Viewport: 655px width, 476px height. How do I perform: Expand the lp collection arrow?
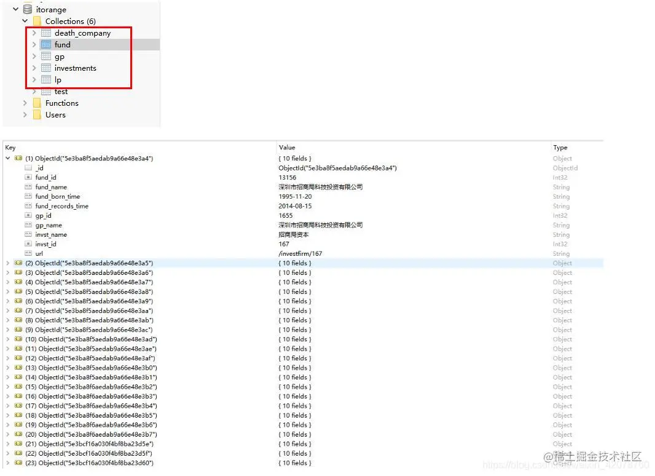click(x=34, y=79)
